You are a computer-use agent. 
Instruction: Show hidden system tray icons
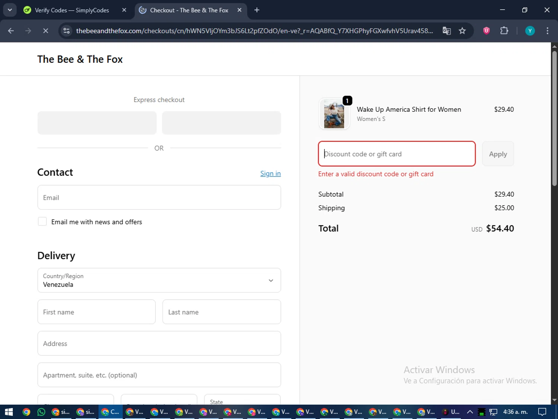tap(470, 412)
